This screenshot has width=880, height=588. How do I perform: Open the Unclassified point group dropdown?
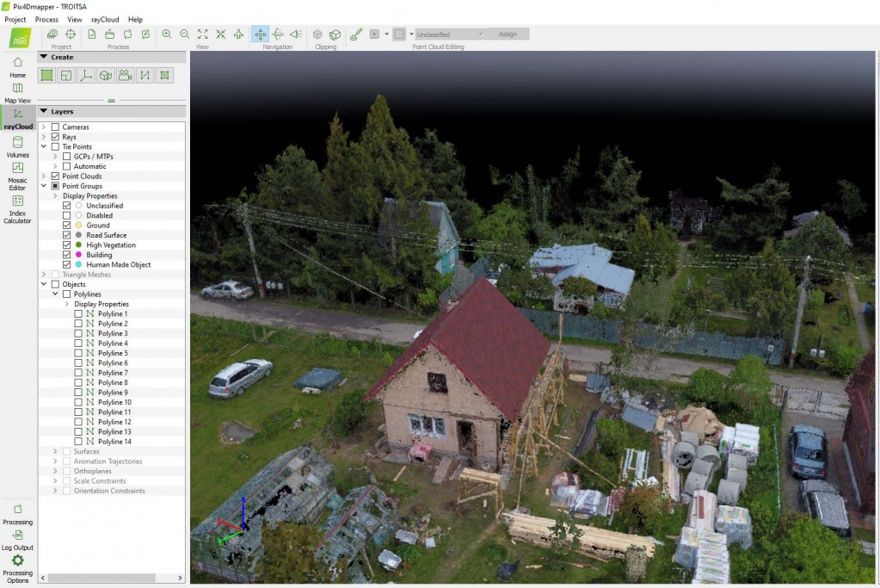(450, 34)
